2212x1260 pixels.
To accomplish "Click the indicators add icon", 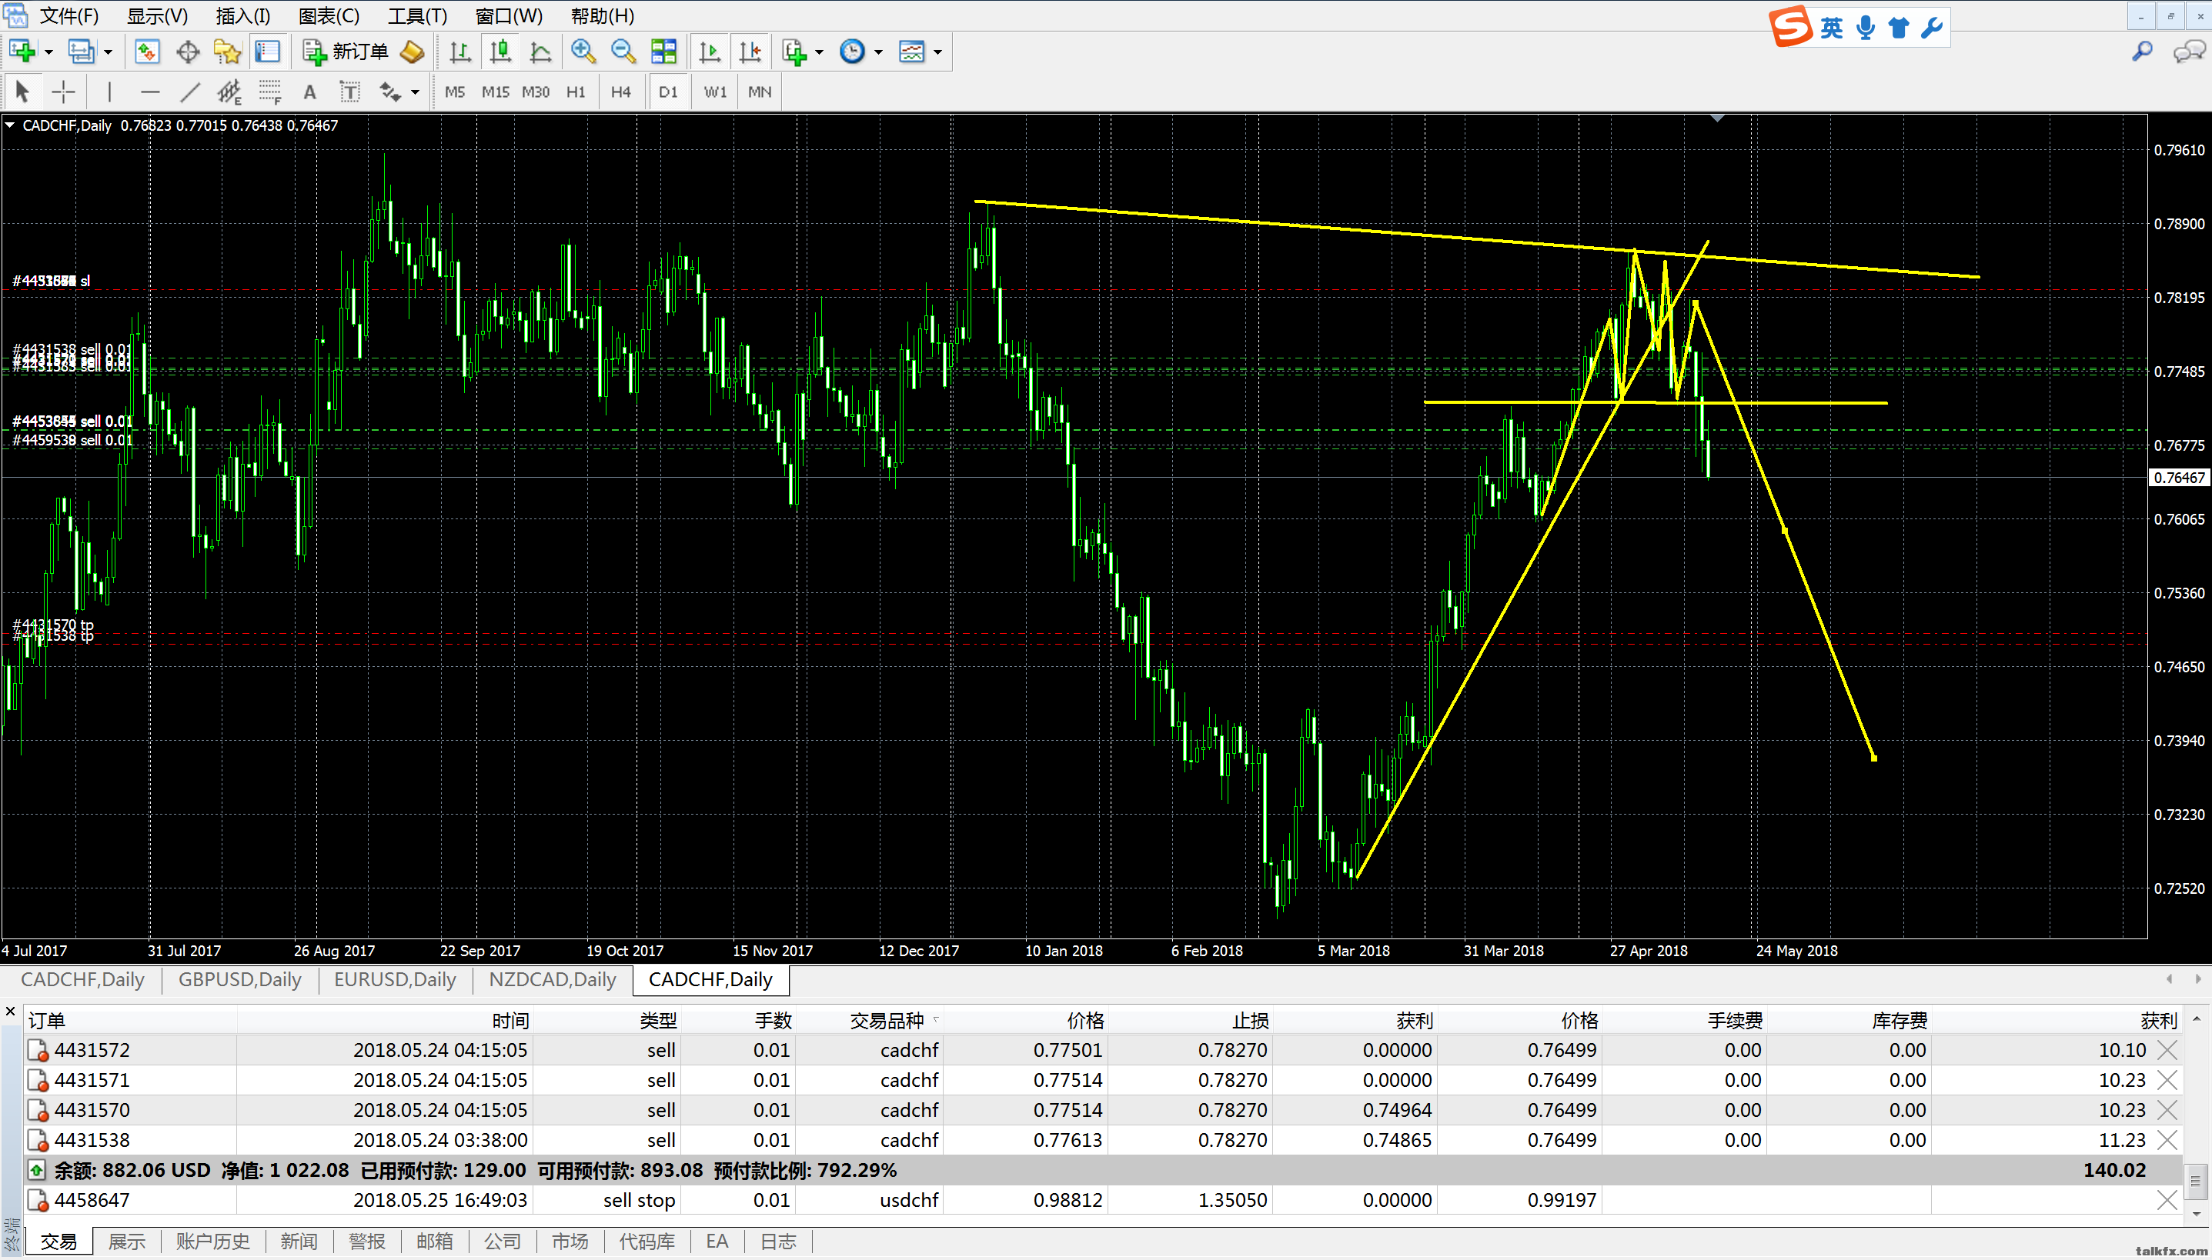I will pyautogui.click(x=794, y=52).
